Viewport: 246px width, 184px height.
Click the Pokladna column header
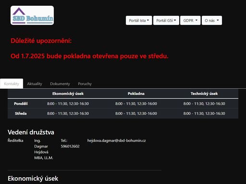pos(136,93)
